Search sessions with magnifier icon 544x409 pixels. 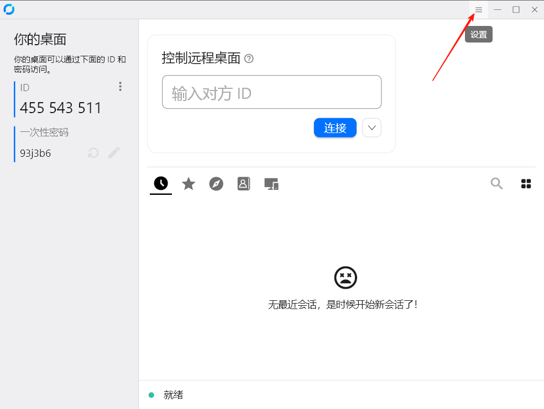coord(496,183)
